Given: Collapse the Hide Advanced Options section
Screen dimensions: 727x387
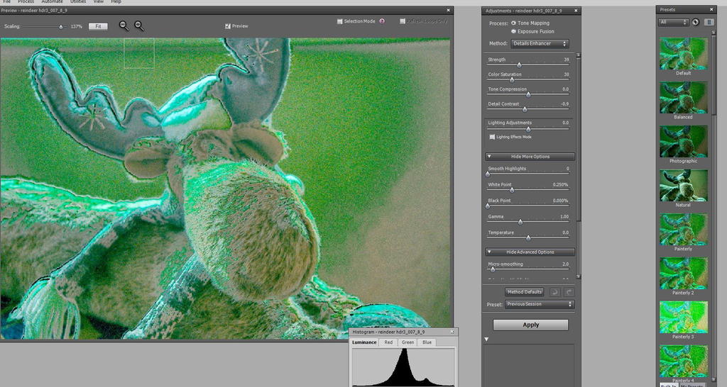Looking at the screenshot, I should tap(530, 252).
